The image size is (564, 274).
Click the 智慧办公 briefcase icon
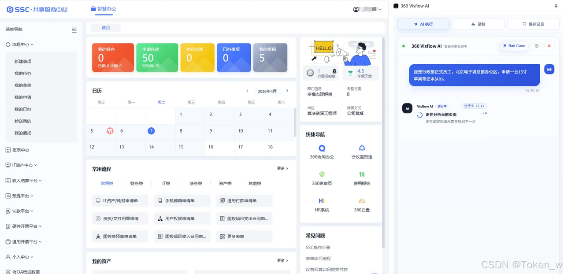point(93,9)
